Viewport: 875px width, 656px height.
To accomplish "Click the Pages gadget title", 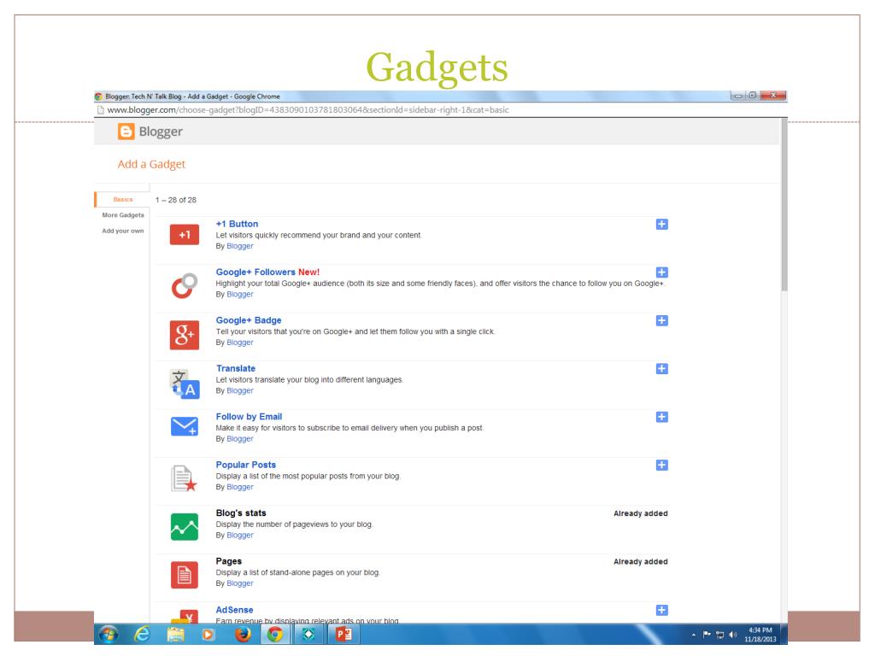I will [x=229, y=562].
